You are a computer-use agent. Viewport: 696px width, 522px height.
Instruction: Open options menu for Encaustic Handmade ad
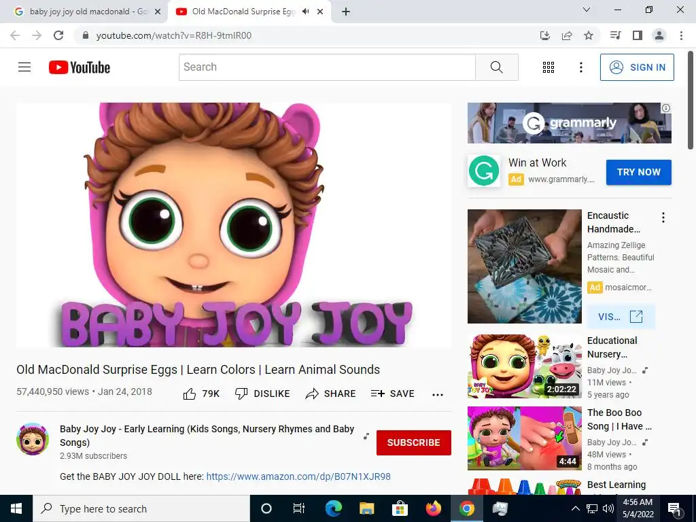coord(663,217)
